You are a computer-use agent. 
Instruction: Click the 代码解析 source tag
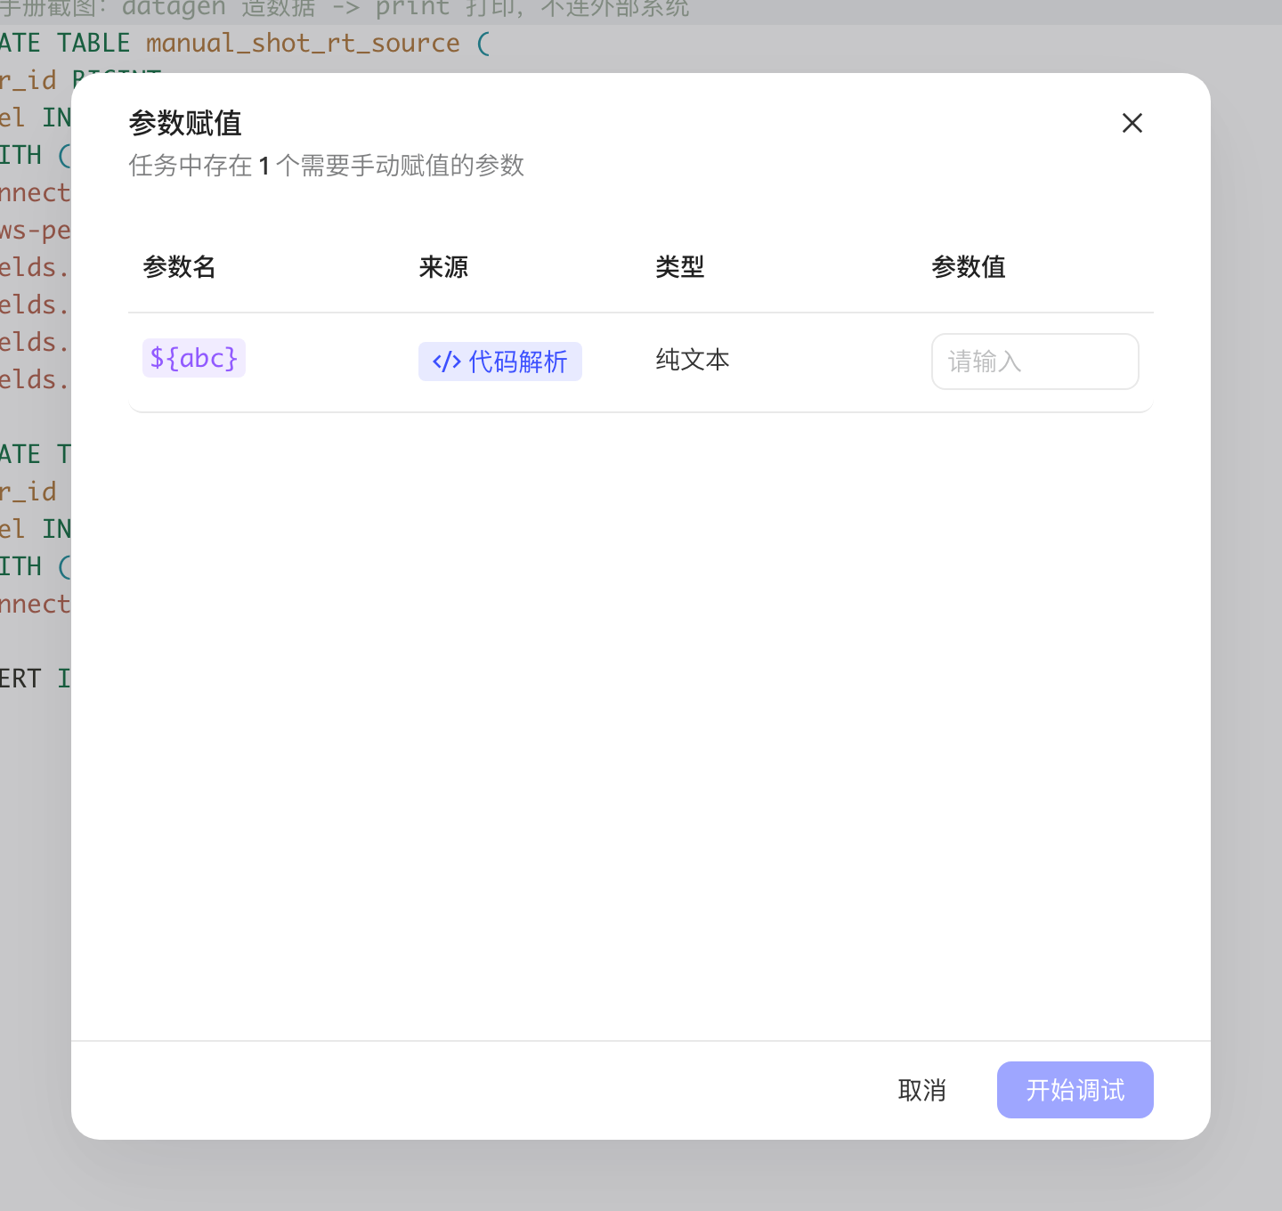click(x=500, y=362)
